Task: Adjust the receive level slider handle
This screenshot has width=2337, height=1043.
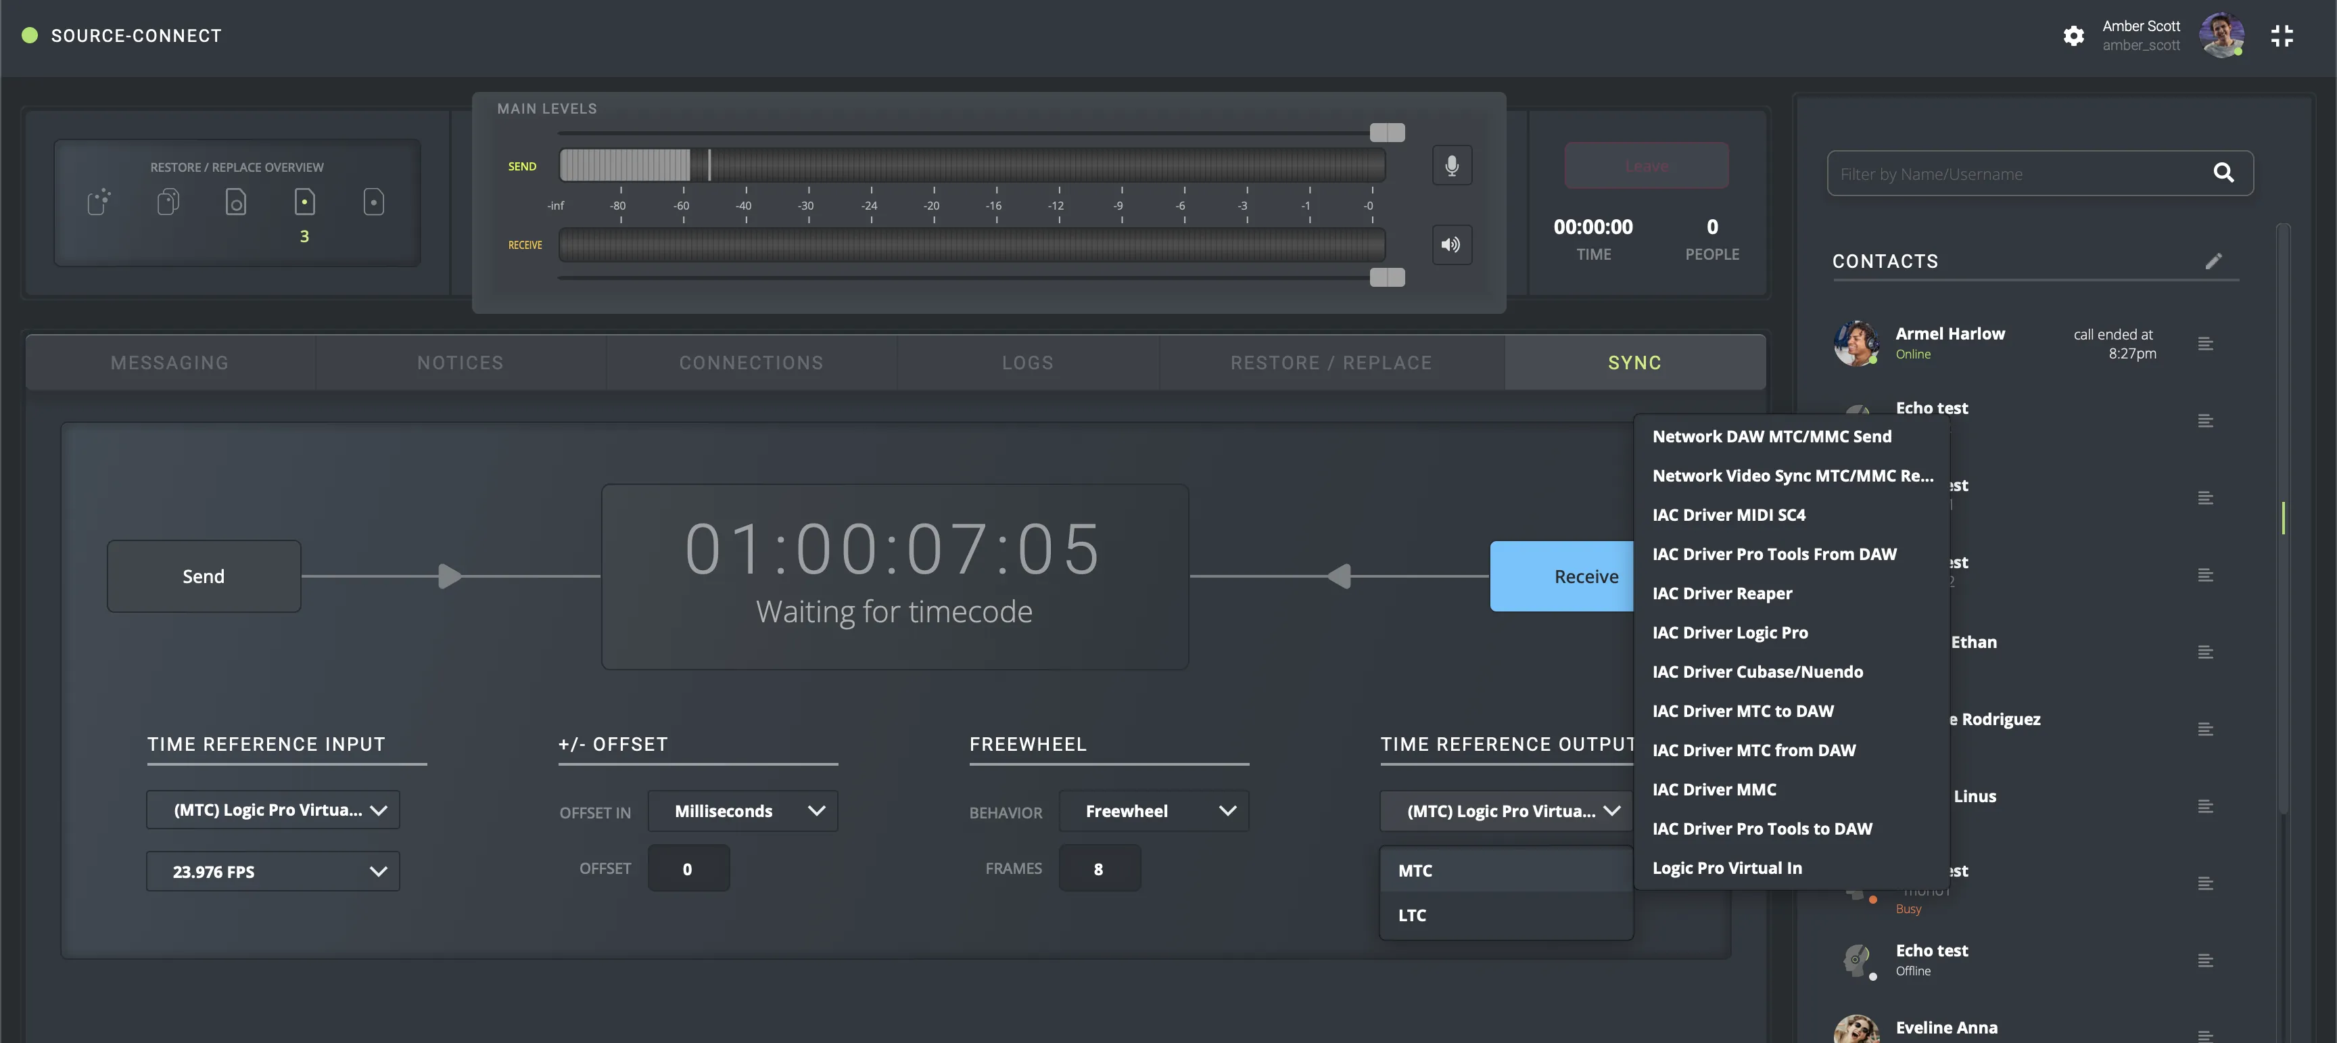Action: [x=1386, y=277]
